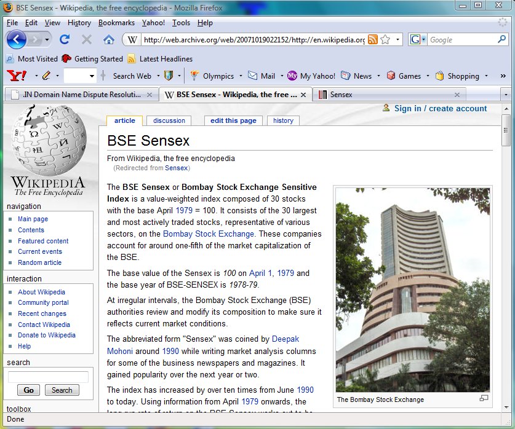Open the History menu
This screenshot has height=429, width=515.
tap(79, 23)
